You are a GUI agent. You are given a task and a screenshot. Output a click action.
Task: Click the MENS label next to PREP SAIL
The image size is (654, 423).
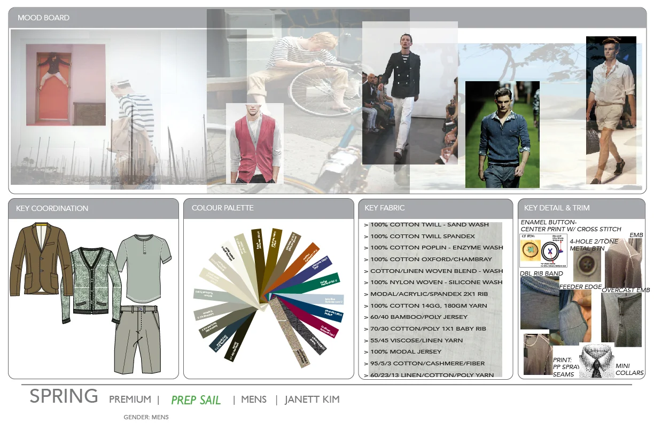coord(253,399)
